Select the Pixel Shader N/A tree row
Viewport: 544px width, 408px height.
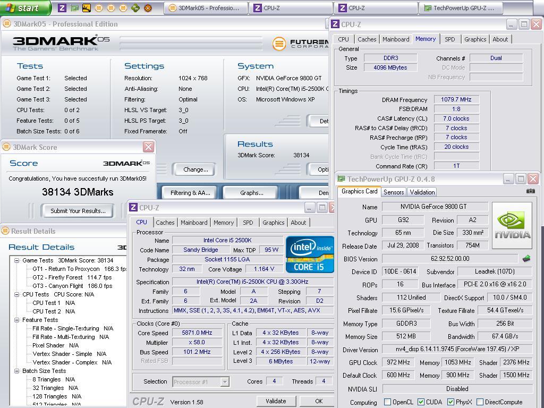click(x=55, y=345)
